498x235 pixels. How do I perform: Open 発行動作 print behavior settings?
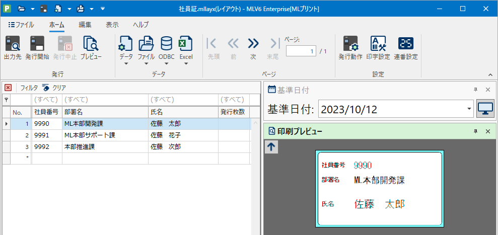pyautogui.click(x=350, y=48)
